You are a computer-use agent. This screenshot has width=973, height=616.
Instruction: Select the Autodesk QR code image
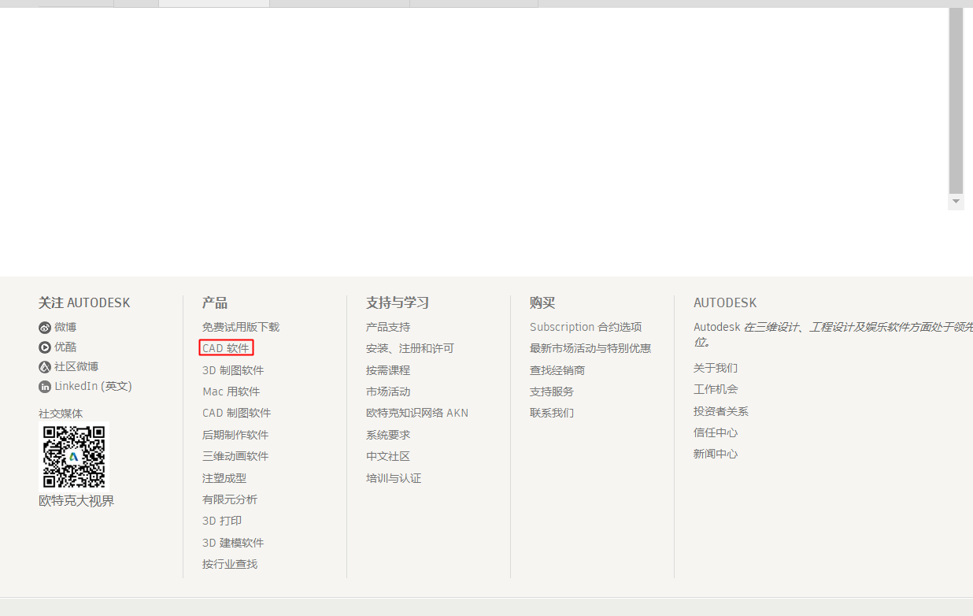73,456
